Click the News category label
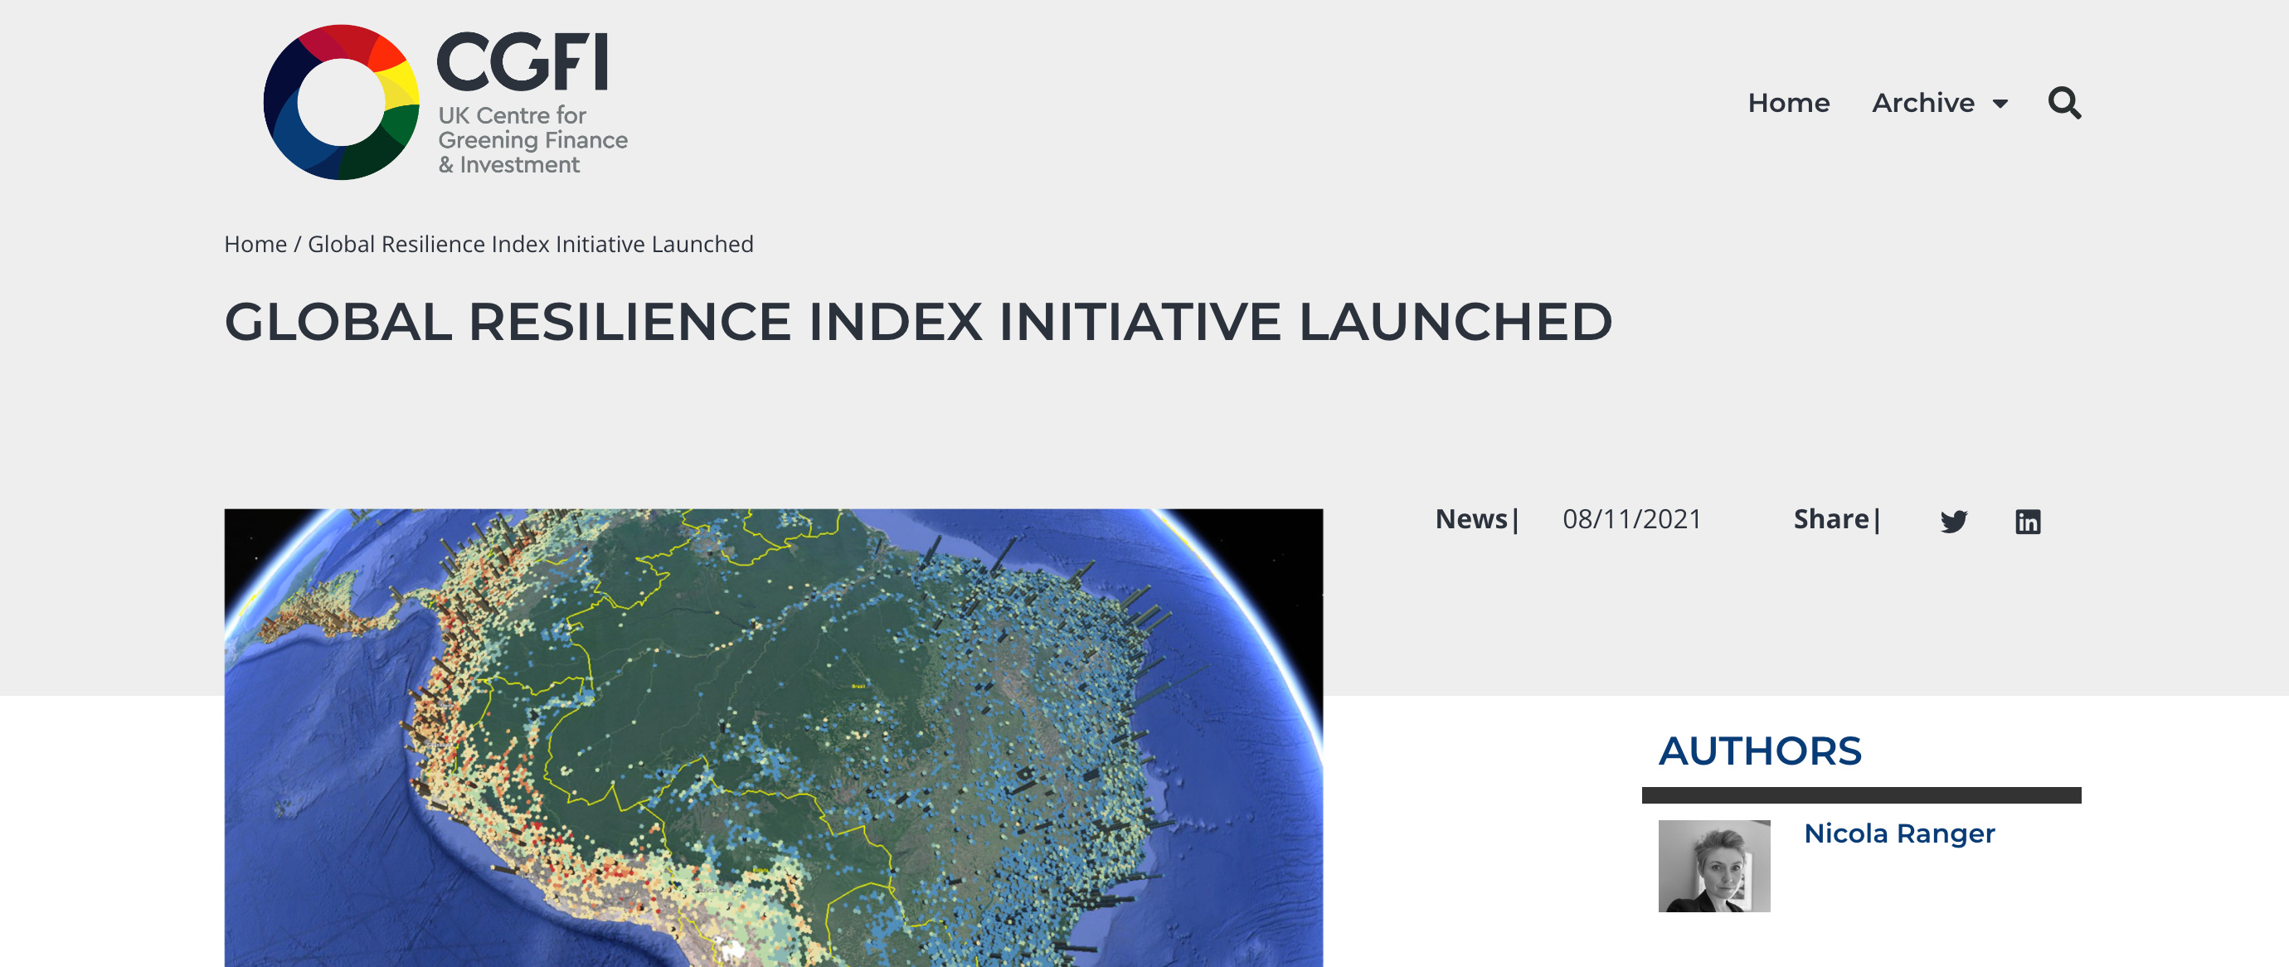This screenshot has height=967, width=2289. [x=1471, y=519]
